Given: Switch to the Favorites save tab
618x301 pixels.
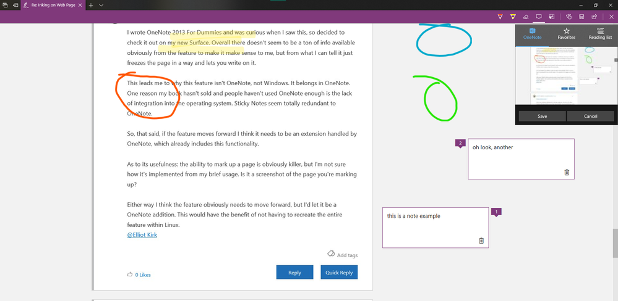Looking at the screenshot, I should tap(567, 34).
